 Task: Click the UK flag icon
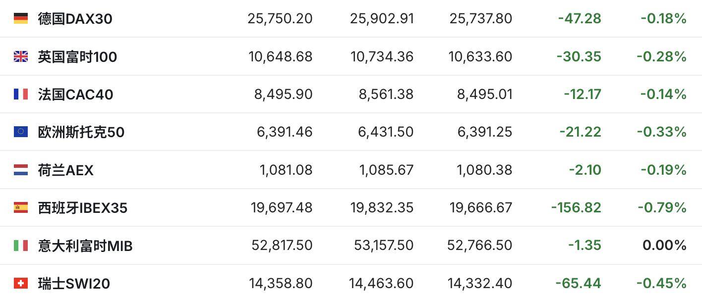pos(20,56)
